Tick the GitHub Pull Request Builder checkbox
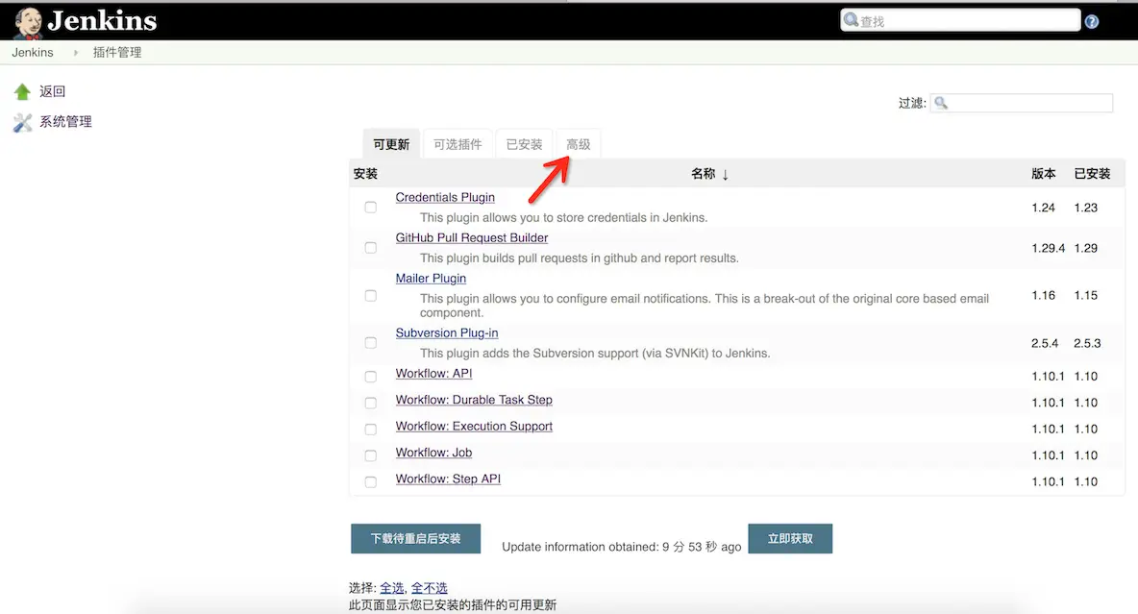Image resolution: width=1138 pixels, height=614 pixels. [371, 248]
